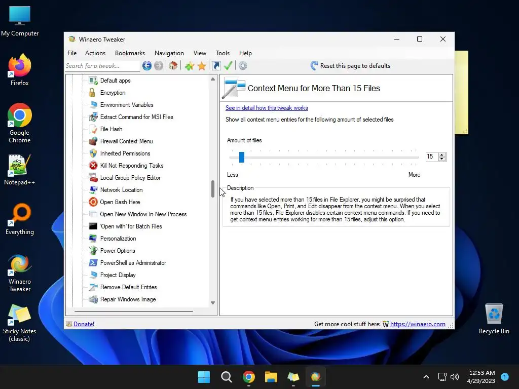The height and width of the screenshot is (389, 519).
Task: Click the Encryption padlock icon
Action: coord(92,93)
